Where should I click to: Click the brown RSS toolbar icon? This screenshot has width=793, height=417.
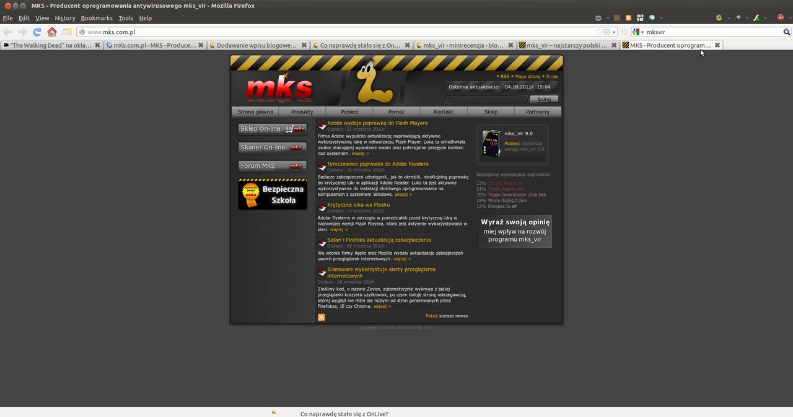[616, 18]
